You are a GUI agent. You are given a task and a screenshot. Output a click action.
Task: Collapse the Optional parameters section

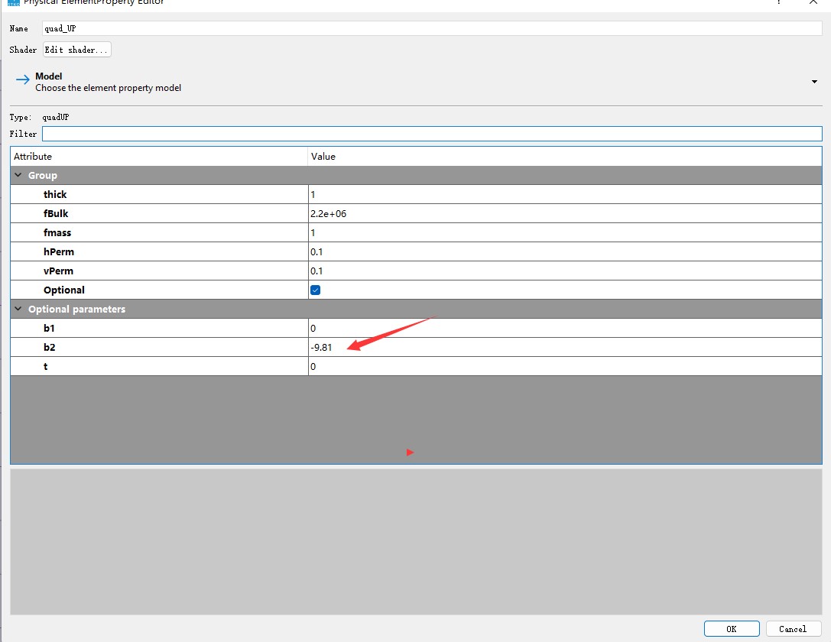[18, 308]
